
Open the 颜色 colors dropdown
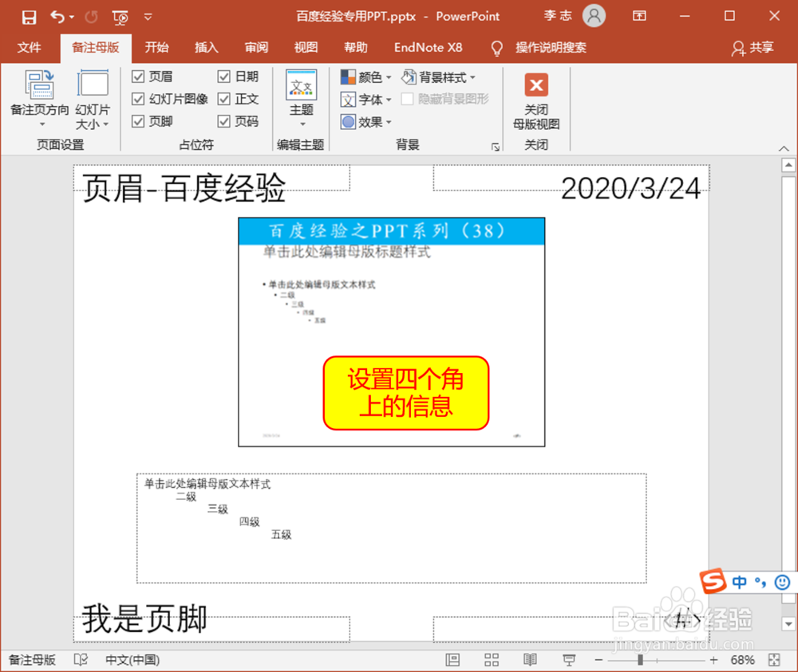pos(366,77)
